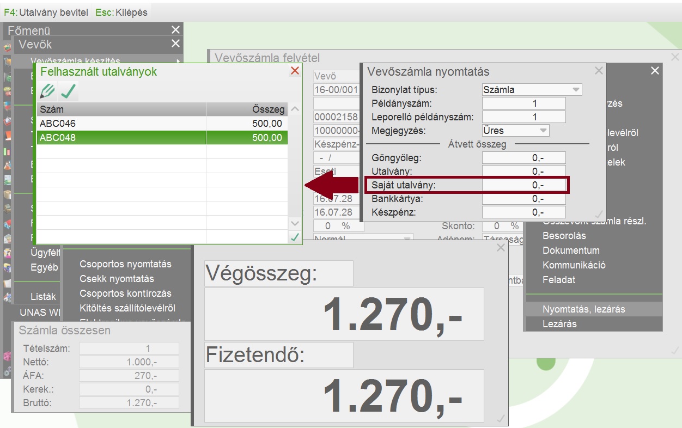
Task: Open the Megjegyzés dropdown showing Üres
Action: [x=515, y=131]
